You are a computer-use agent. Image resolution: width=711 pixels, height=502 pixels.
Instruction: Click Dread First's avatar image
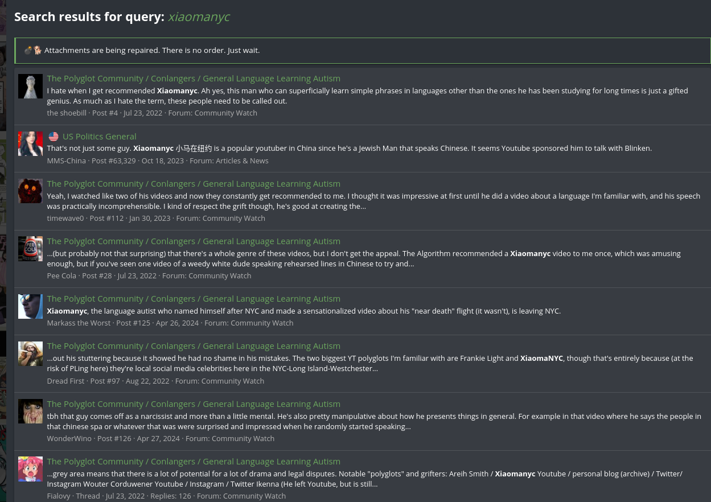(x=30, y=353)
